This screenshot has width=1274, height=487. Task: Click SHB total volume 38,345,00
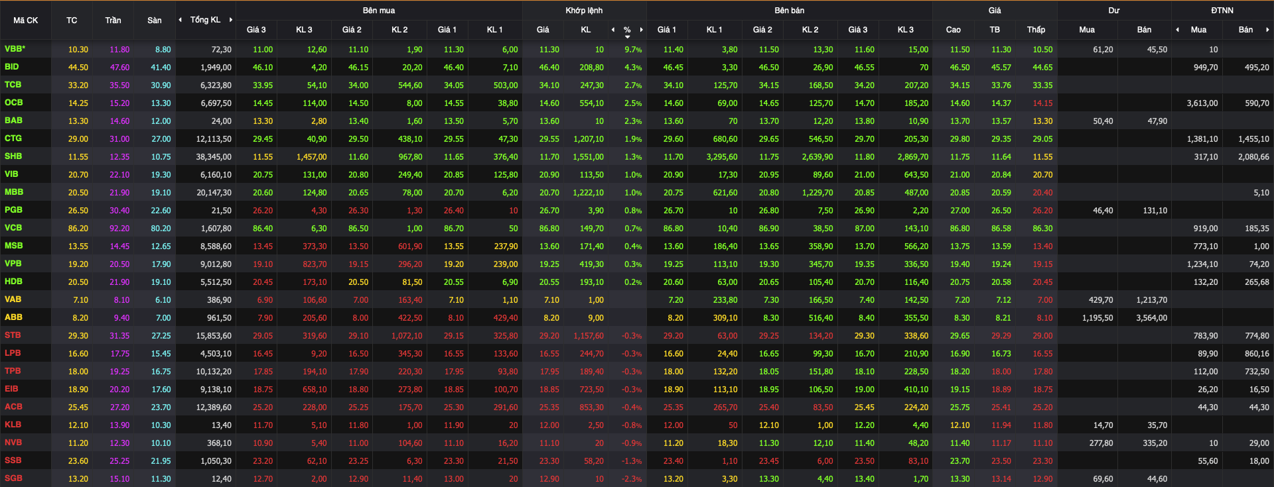(214, 157)
